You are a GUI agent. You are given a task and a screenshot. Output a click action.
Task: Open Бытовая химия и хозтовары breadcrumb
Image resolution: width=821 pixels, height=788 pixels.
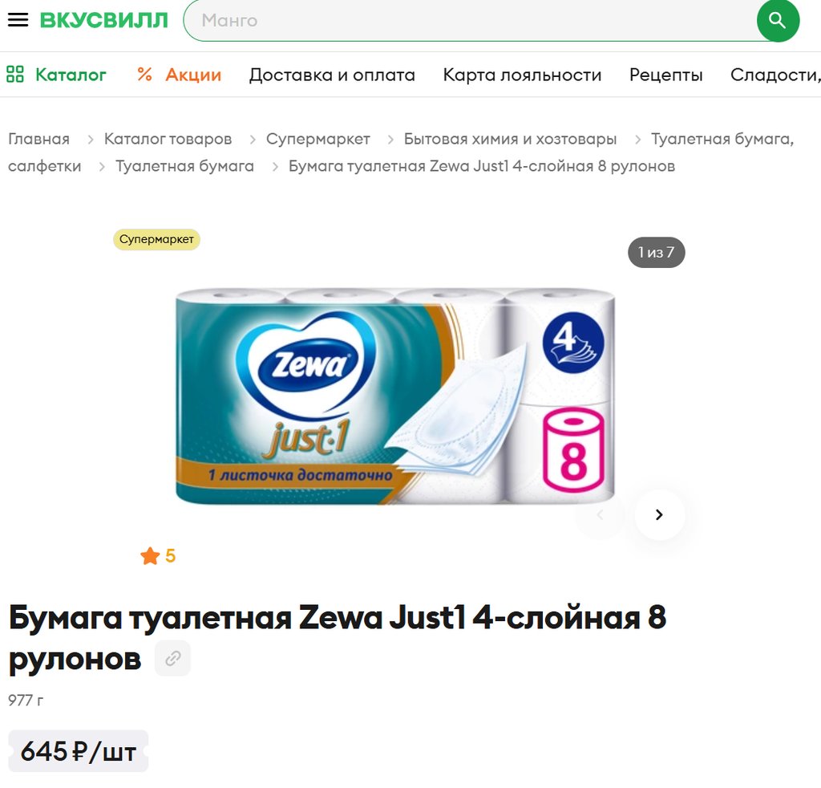(510, 139)
